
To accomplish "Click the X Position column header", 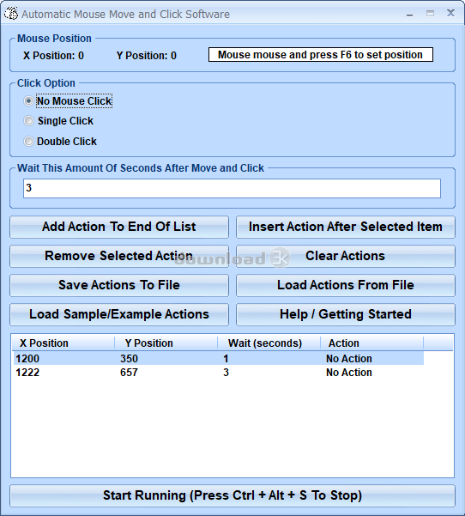I will [63, 343].
